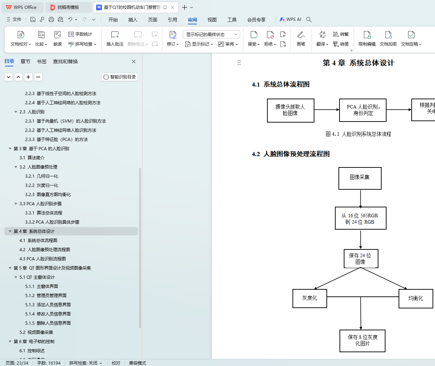The height and width of the screenshot is (366, 435).
Task: Open Print Preview icon
Action: click(x=60, y=19)
